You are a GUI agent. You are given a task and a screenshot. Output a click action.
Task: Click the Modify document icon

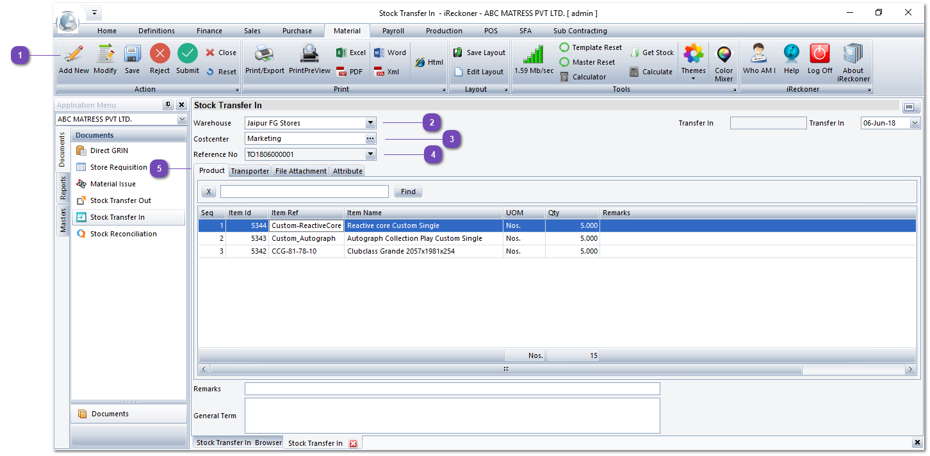tap(105, 54)
